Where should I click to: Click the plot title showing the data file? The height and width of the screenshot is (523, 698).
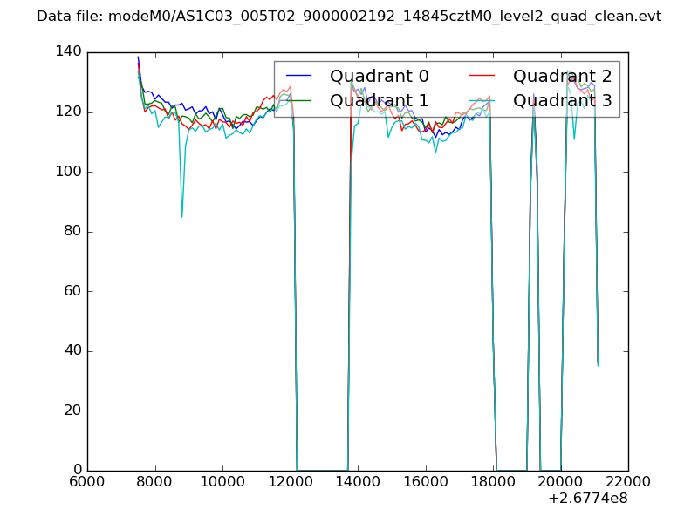coord(349,17)
